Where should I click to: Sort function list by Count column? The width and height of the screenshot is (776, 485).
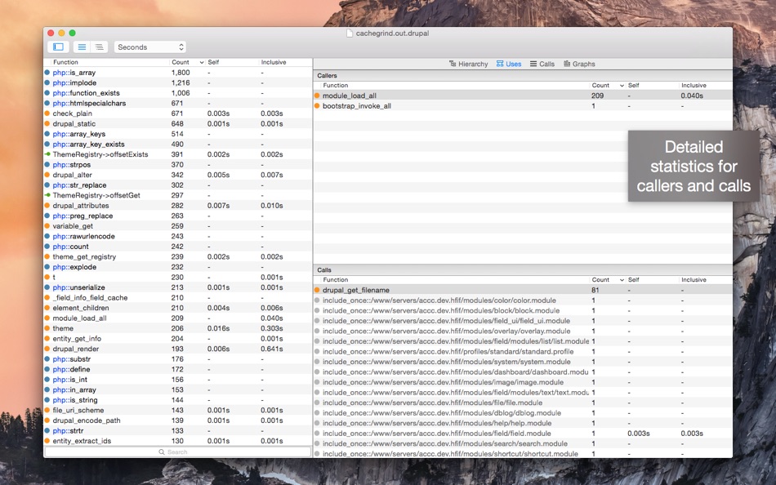click(187, 62)
